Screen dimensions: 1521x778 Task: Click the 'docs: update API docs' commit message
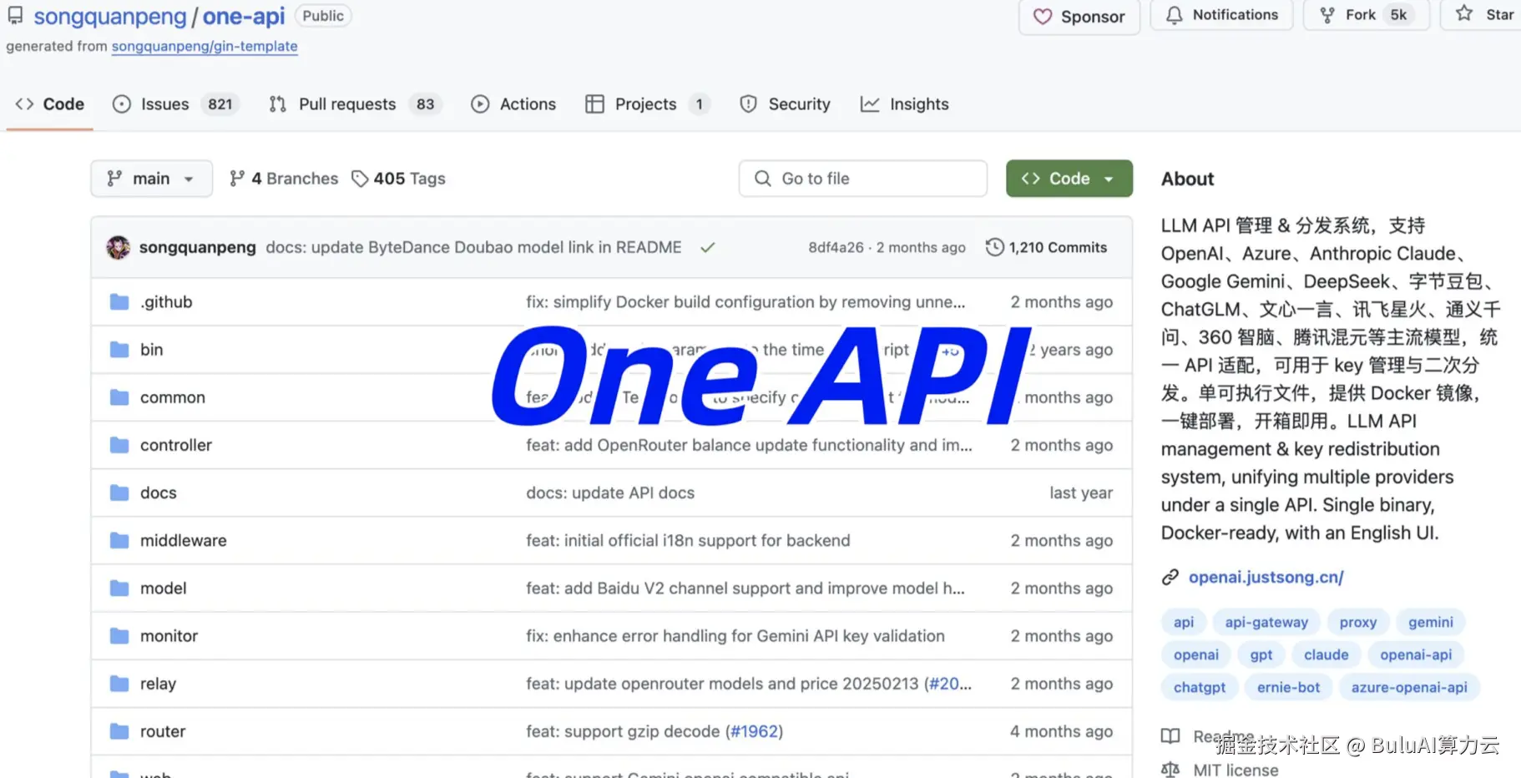coord(610,493)
